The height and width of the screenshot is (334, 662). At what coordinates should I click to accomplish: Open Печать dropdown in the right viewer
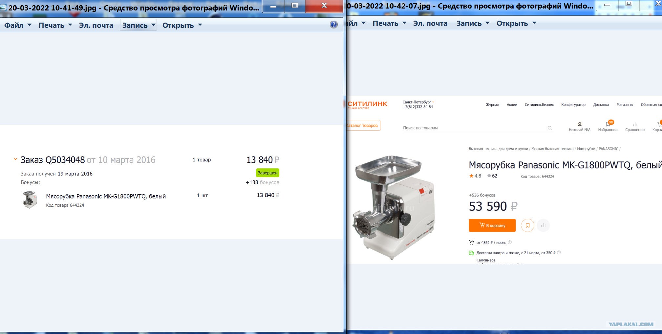pyautogui.click(x=389, y=23)
